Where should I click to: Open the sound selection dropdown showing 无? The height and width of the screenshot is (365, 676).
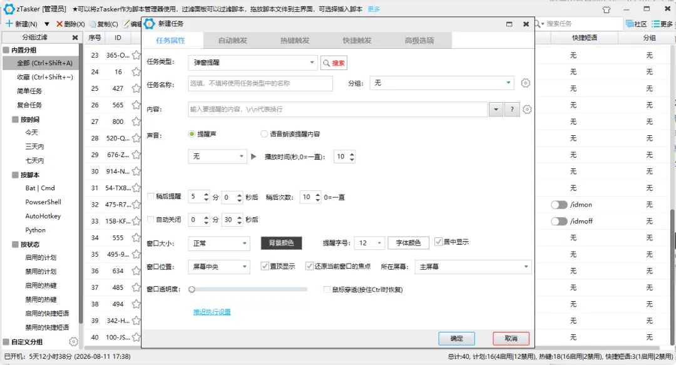(x=217, y=156)
